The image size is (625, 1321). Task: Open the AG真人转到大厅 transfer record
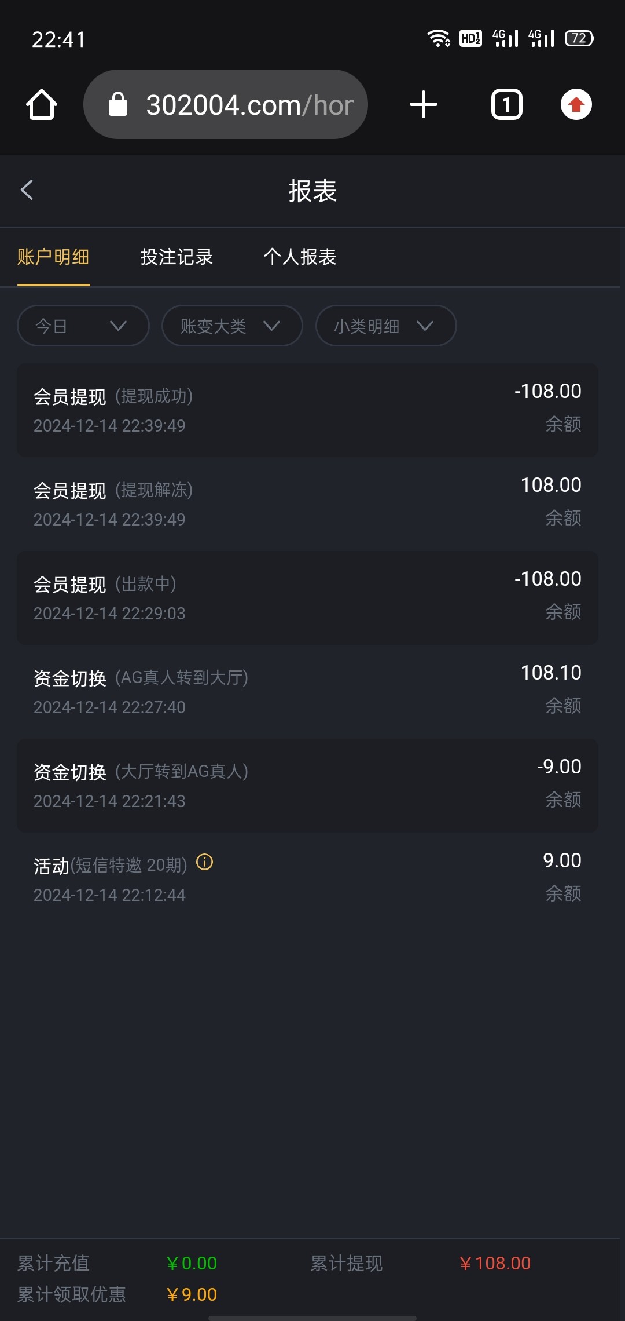coord(307,691)
